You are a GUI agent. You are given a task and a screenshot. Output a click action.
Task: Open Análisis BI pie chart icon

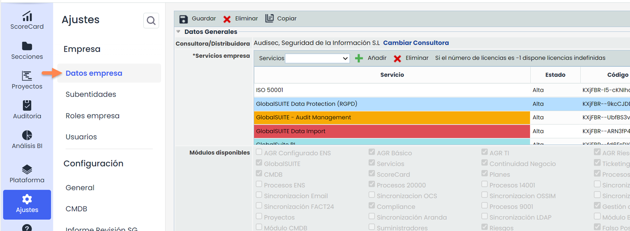pos(27,135)
